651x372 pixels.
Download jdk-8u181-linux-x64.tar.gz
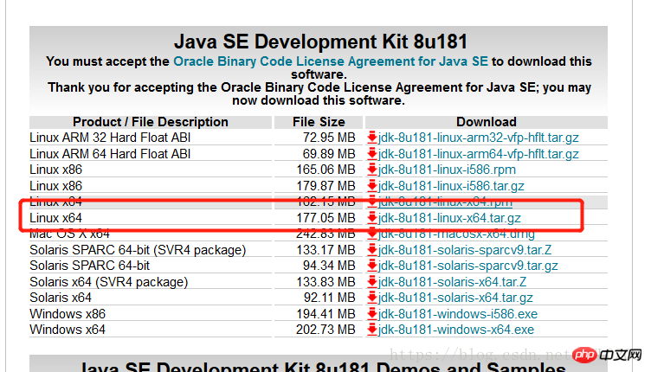coord(449,218)
